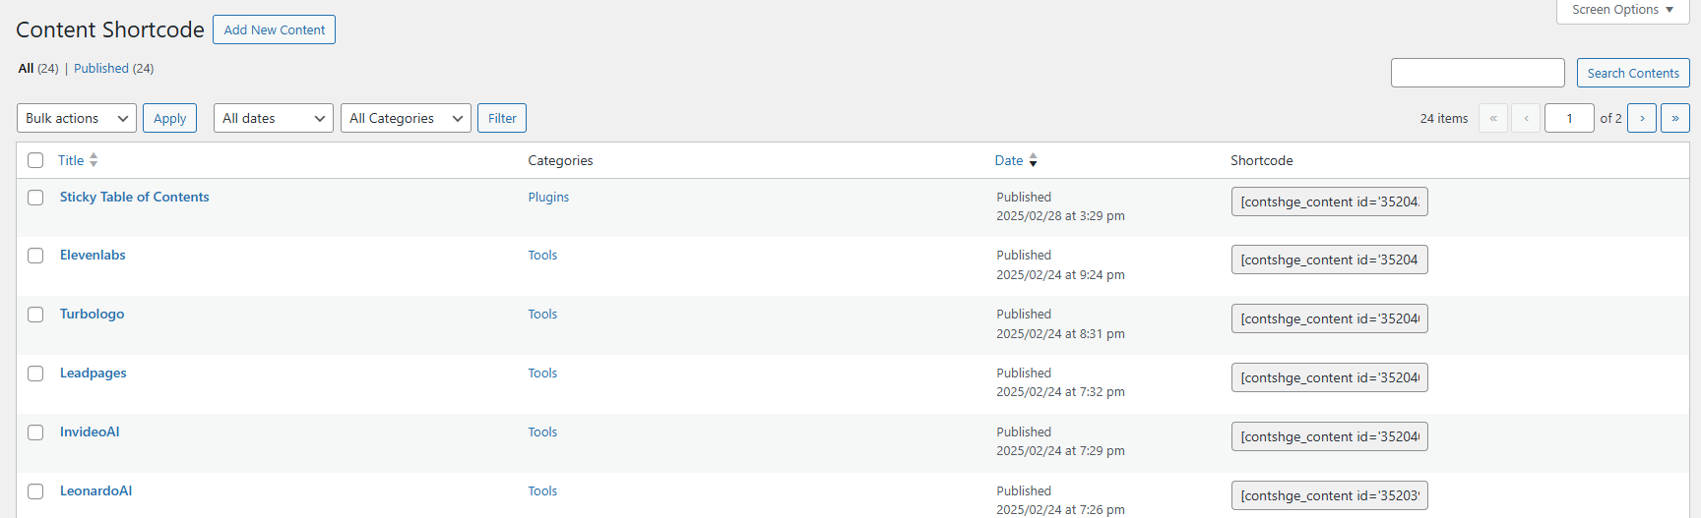
Task: Select shortcode field for Turbologo
Action: coord(1329,318)
